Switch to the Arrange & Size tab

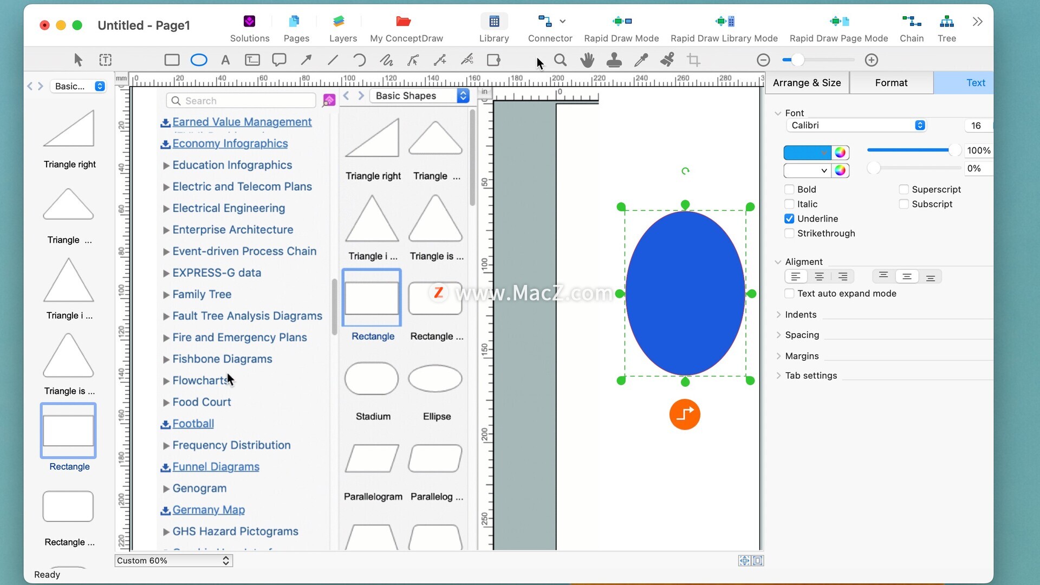tap(807, 82)
